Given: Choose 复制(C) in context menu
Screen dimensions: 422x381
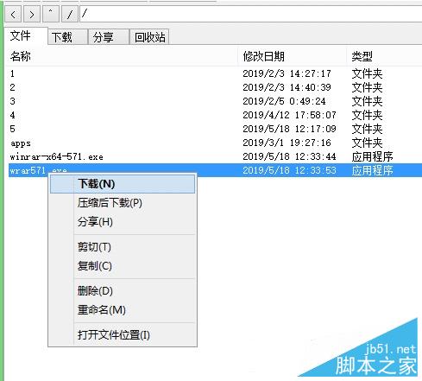Looking at the screenshot, I should coord(123,266).
